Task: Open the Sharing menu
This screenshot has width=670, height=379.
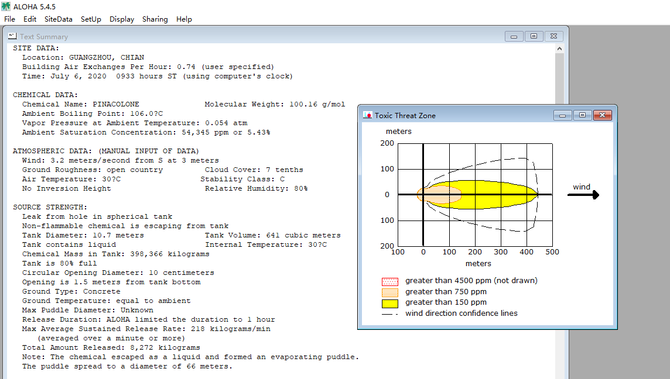Action: (155, 19)
